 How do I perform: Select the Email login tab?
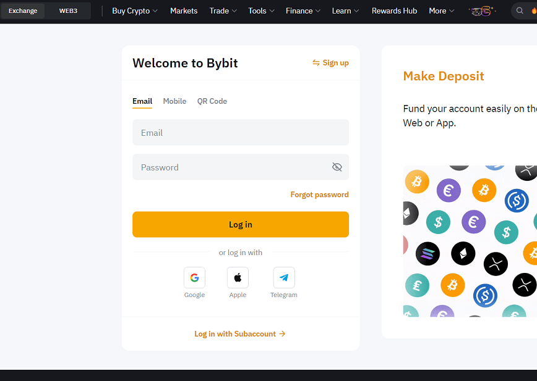click(x=142, y=101)
